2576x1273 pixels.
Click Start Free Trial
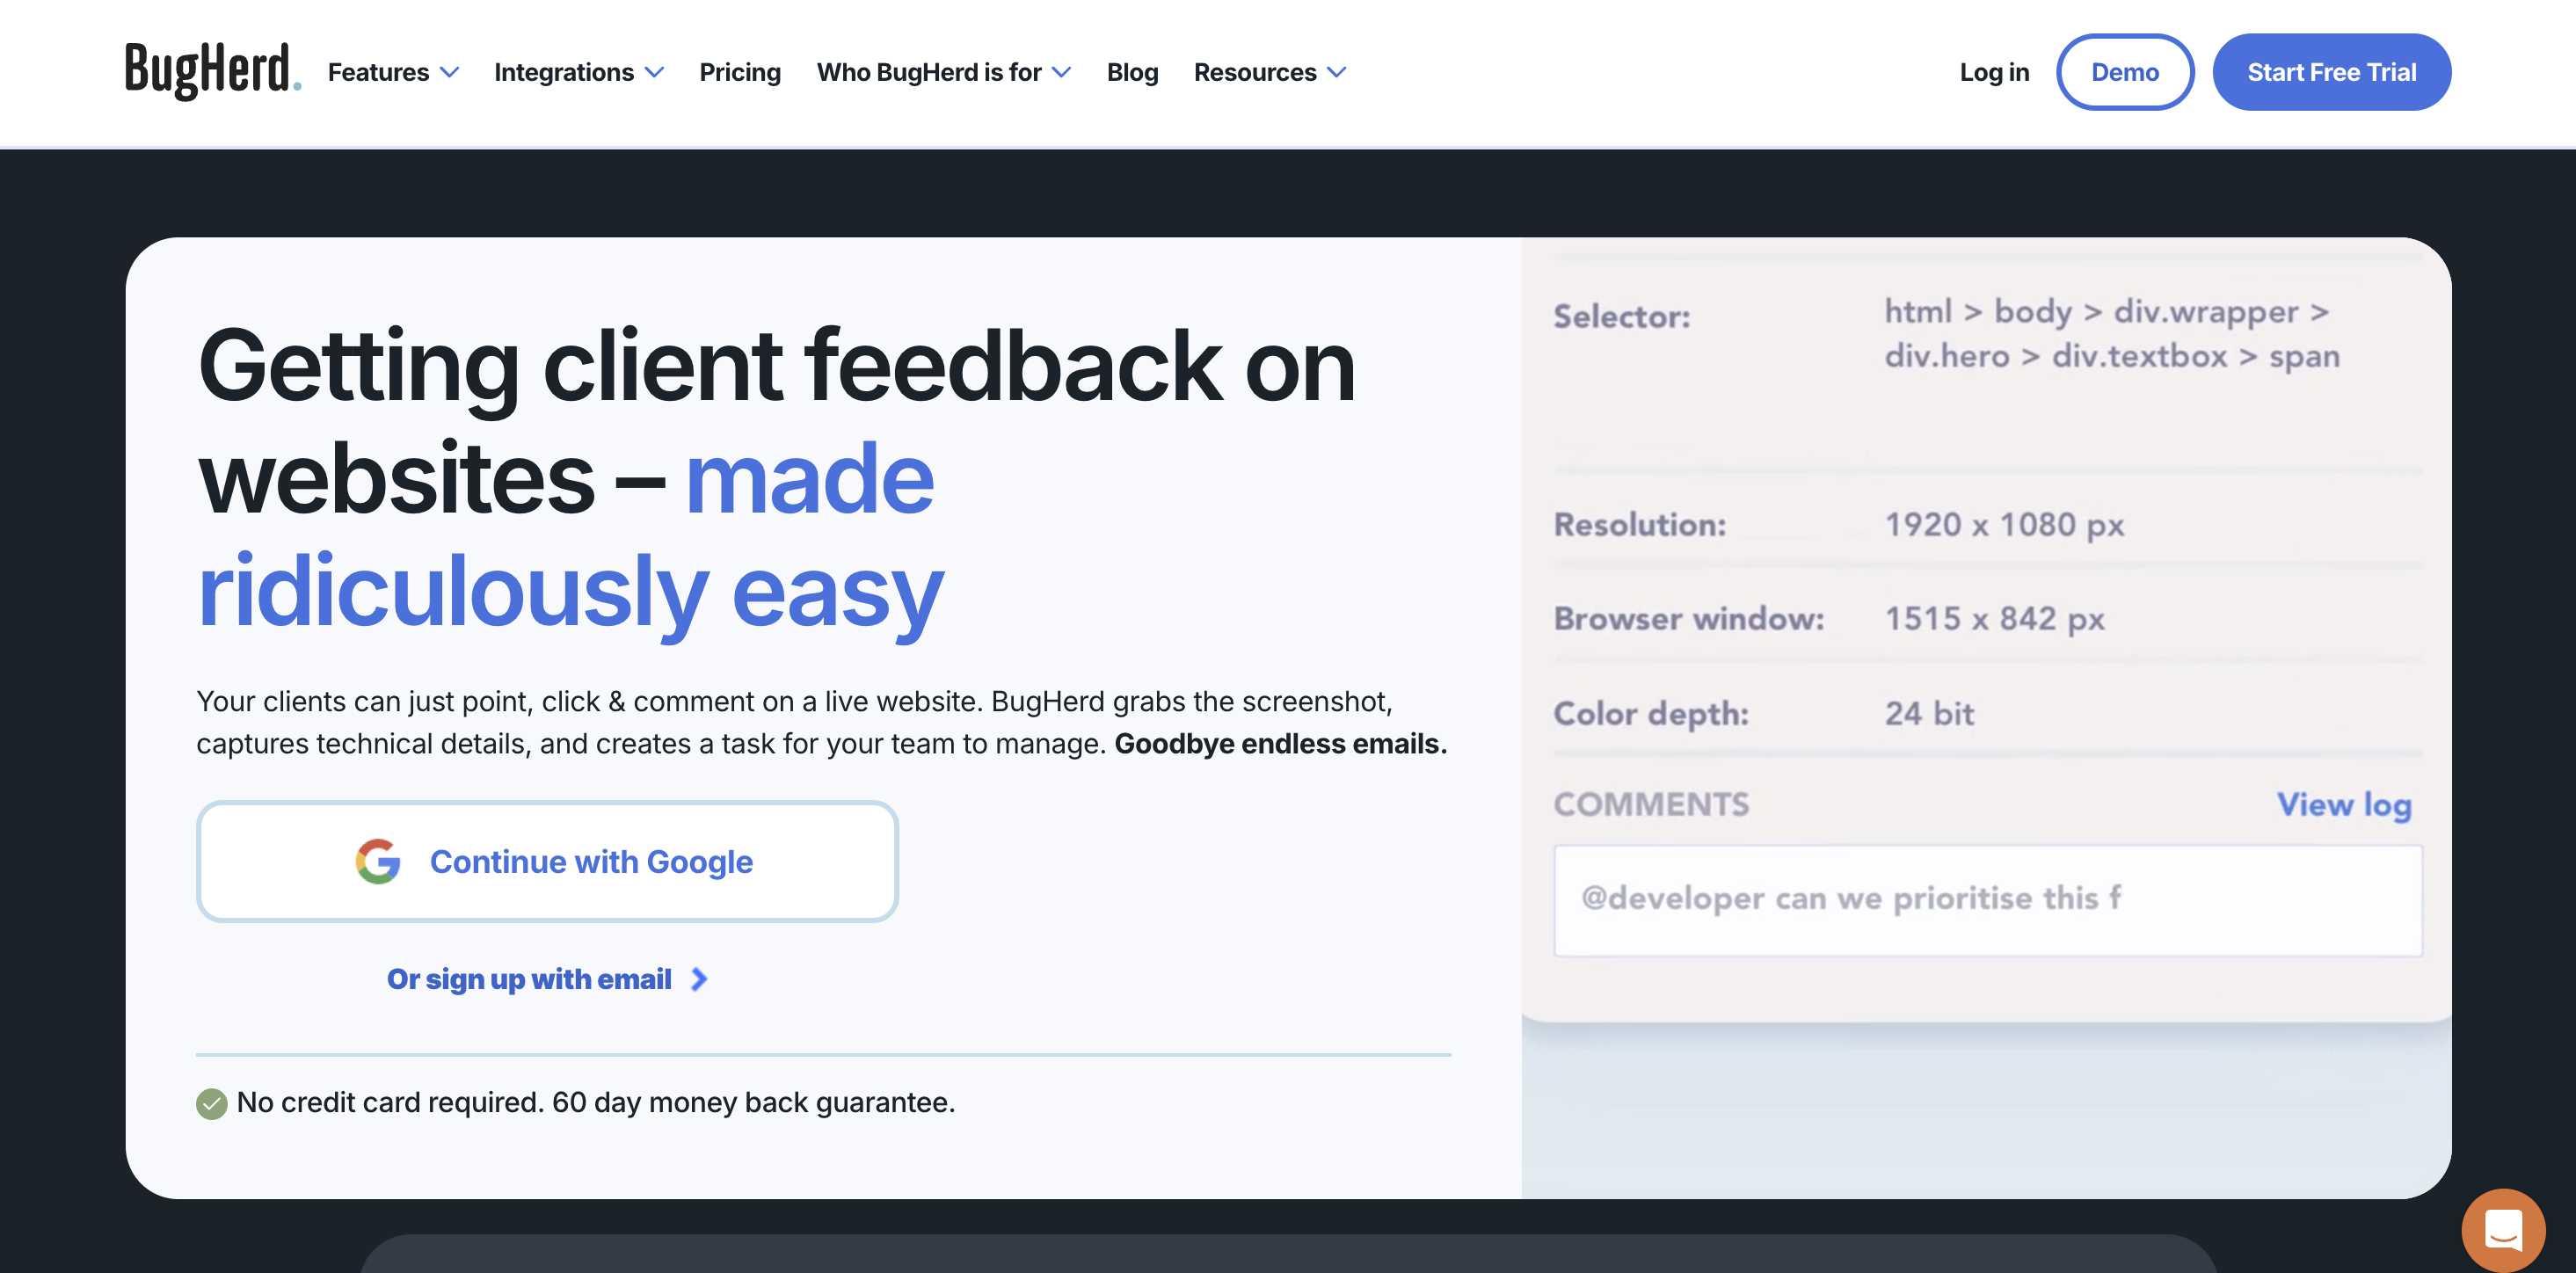(x=2331, y=72)
